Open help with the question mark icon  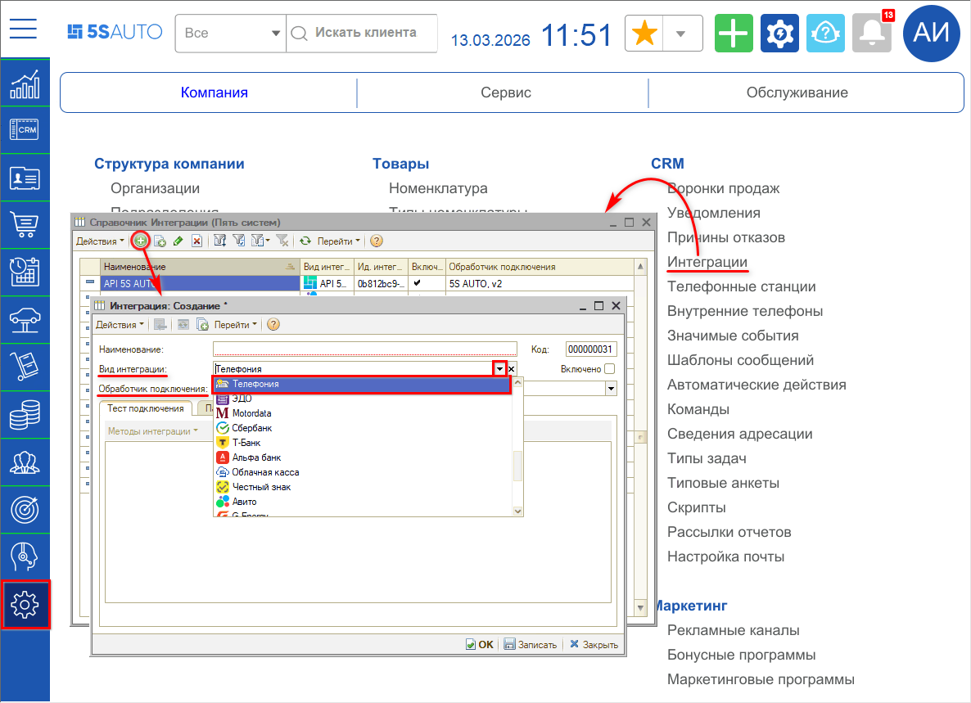[375, 241]
